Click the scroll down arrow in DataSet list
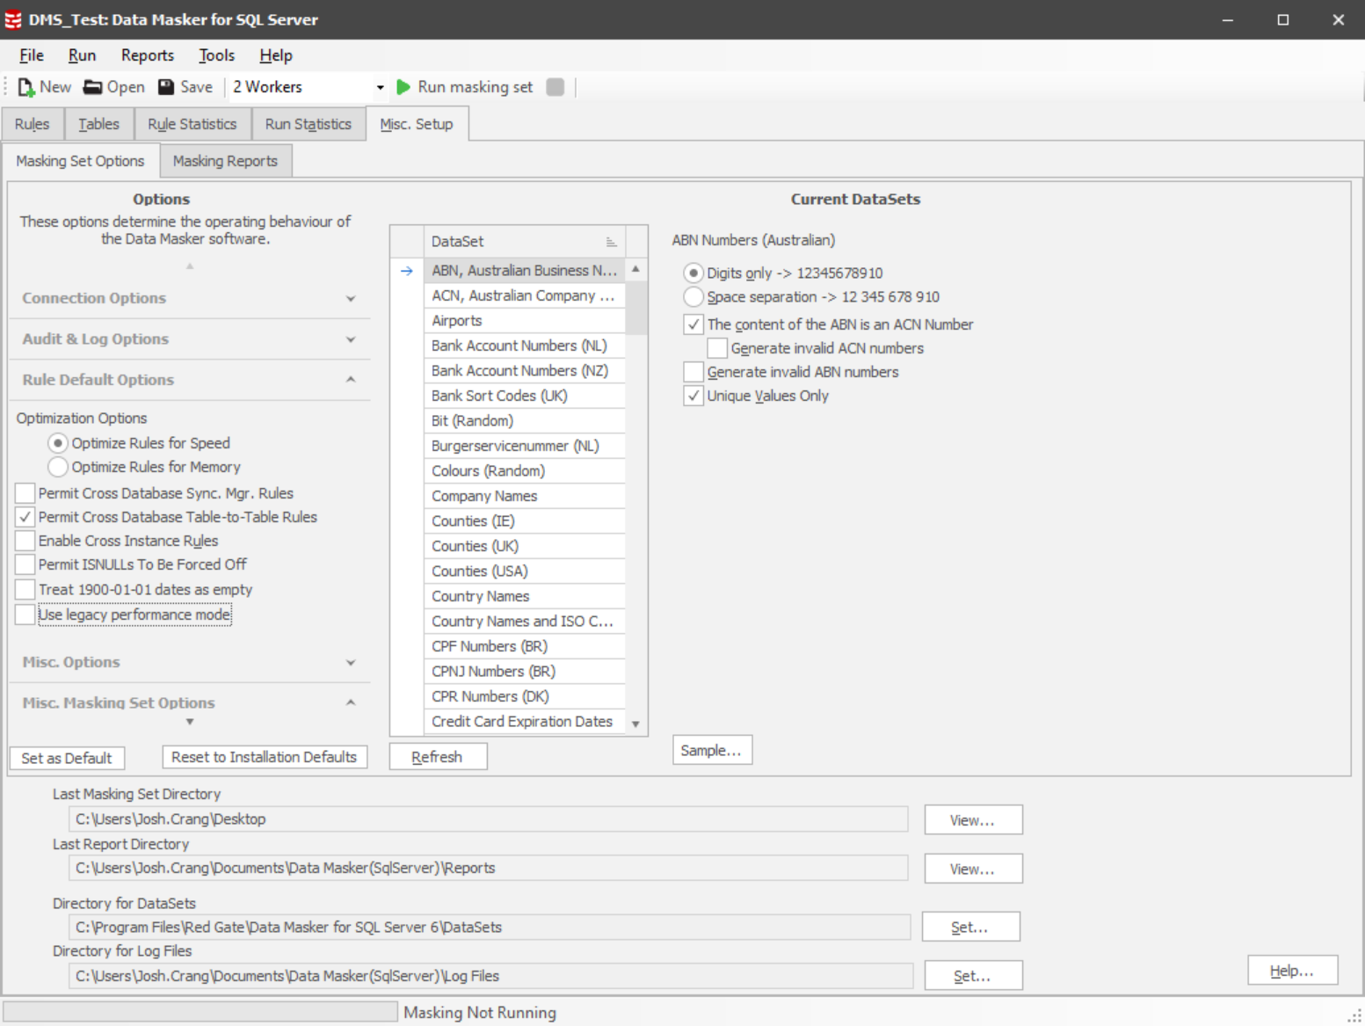This screenshot has height=1026, width=1365. click(635, 724)
